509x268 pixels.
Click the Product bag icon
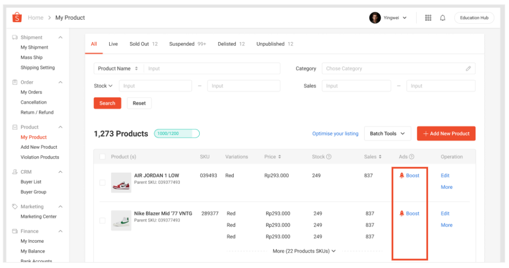click(x=15, y=127)
